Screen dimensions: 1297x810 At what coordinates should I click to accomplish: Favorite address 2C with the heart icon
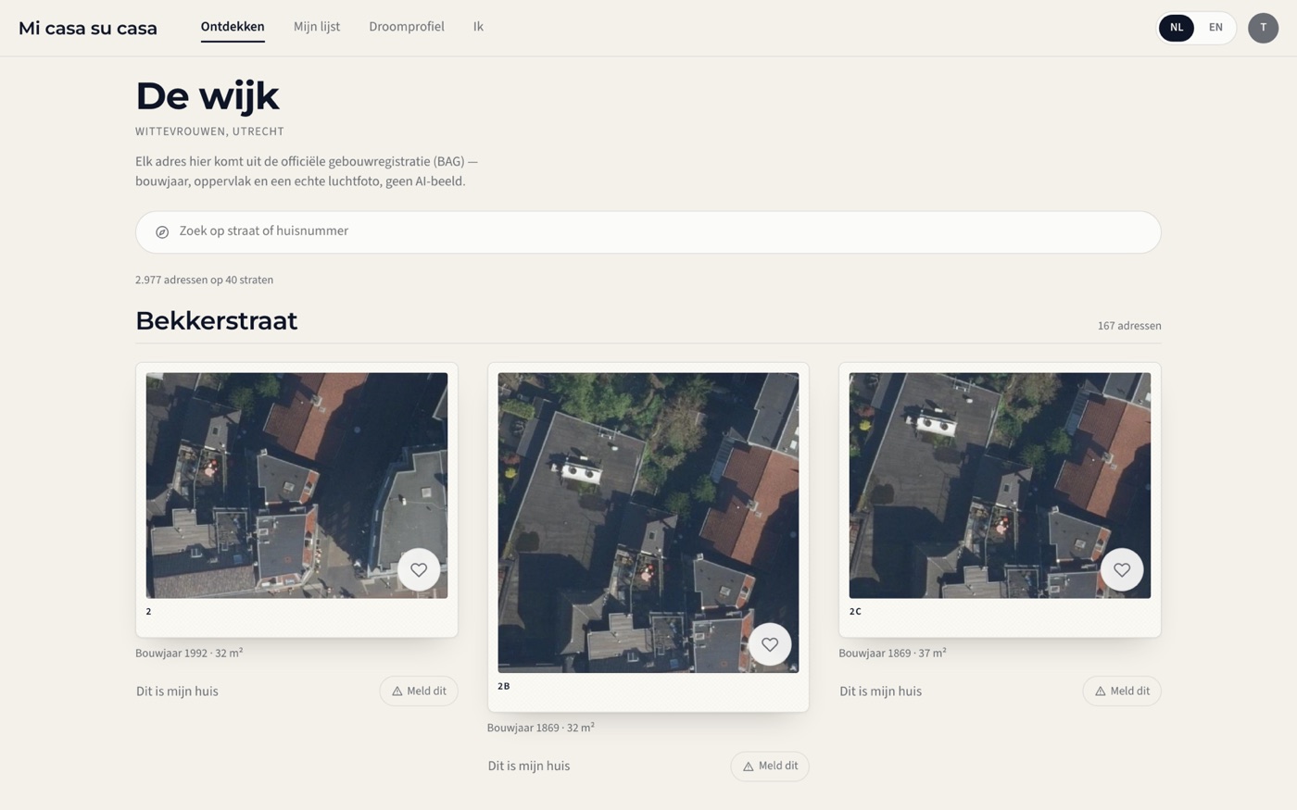pos(1122,570)
